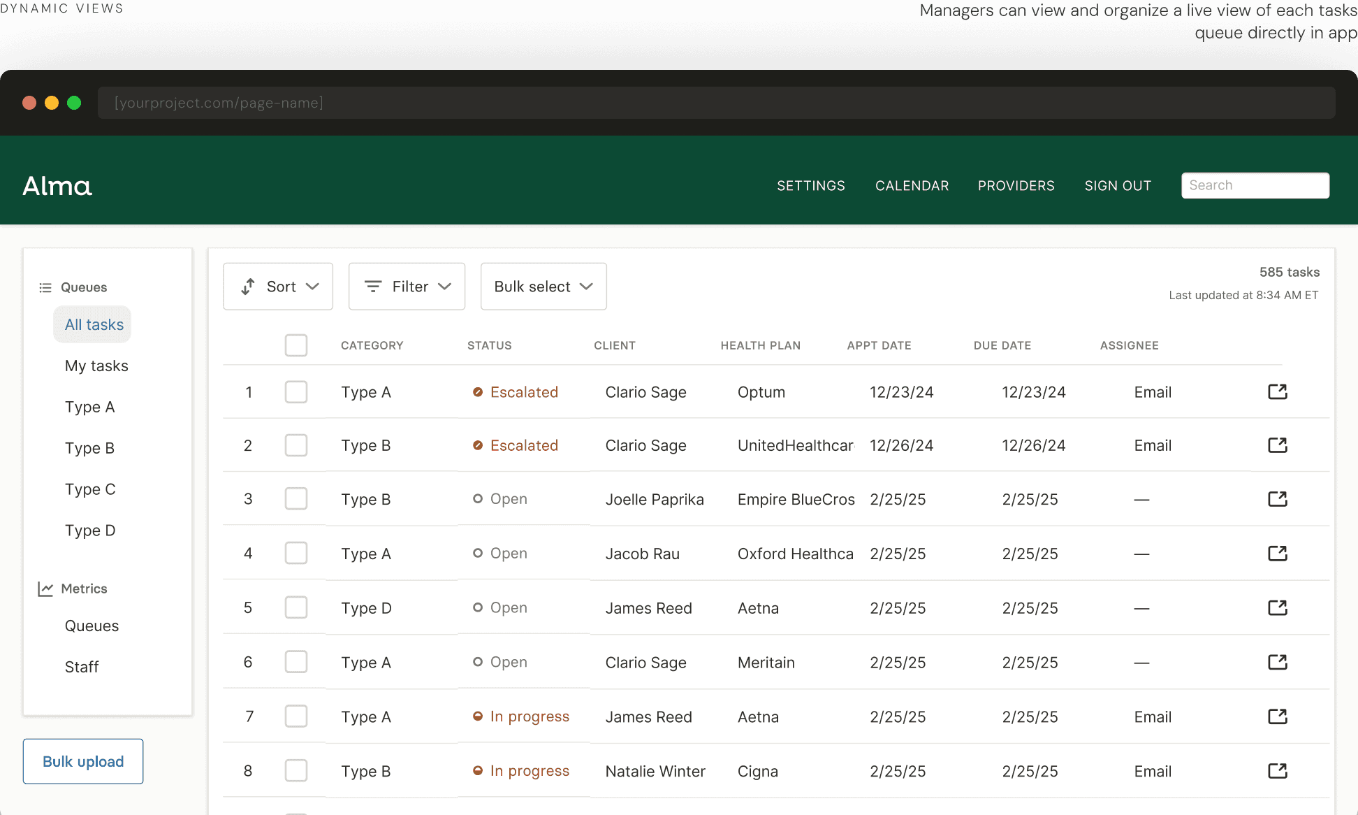
Task: Click the Queues list icon in sidebar
Action: coord(45,288)
